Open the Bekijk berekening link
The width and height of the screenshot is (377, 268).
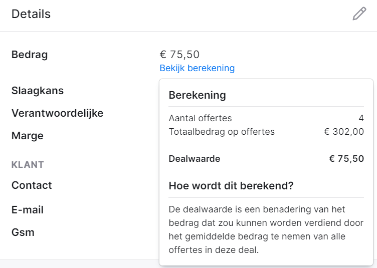coord(197,68)
